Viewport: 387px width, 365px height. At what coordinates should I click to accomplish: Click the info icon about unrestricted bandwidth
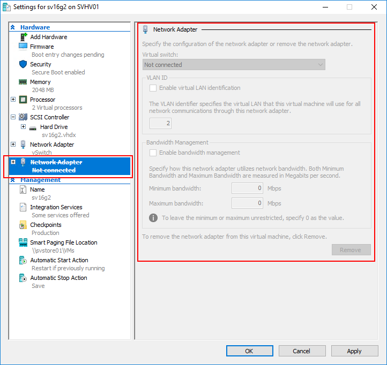tap(153, 218)
